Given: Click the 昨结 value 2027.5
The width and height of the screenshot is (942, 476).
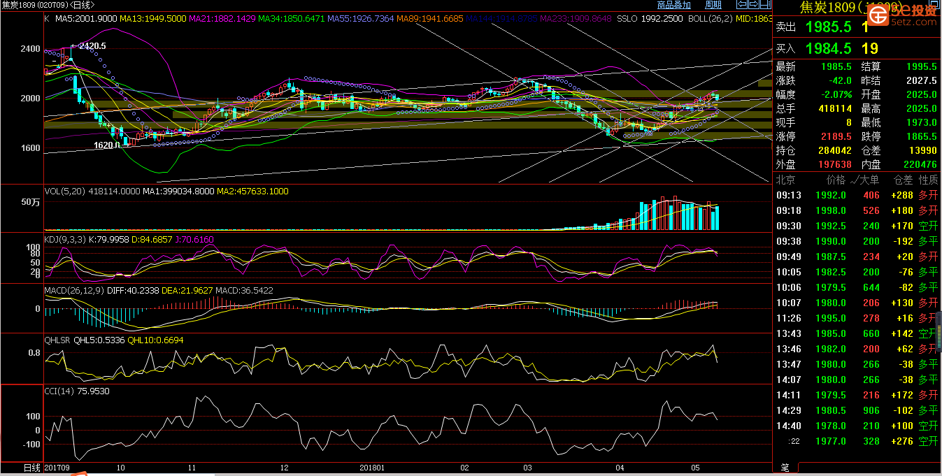Looking at the screenshot, I should (x=921, y=80).
